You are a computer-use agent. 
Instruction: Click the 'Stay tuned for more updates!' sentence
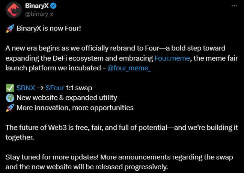click(x=52, y=157)
